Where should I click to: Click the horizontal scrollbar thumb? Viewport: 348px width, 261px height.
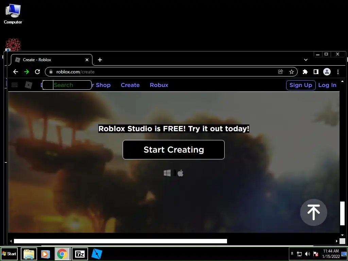(120, 241)
